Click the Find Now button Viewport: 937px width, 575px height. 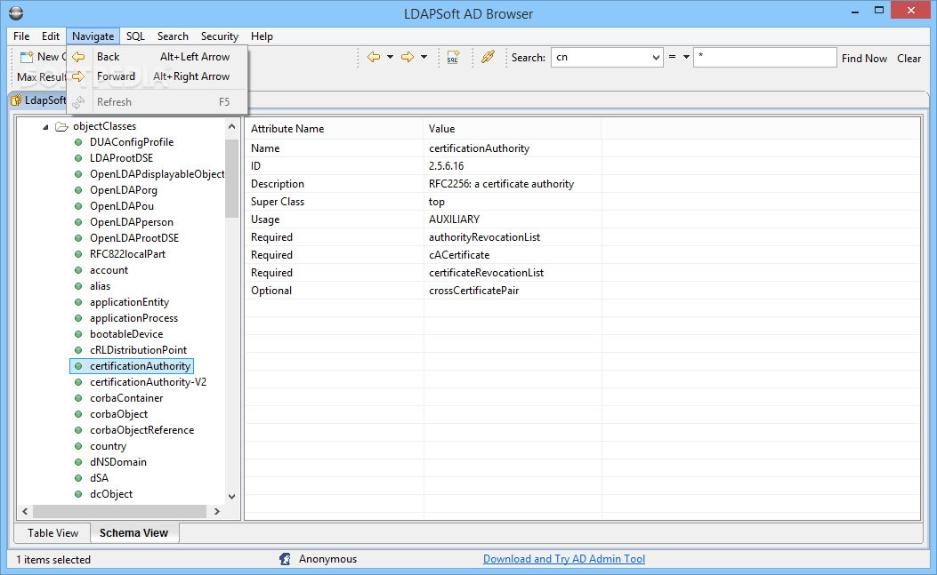(x=864, y=59)
